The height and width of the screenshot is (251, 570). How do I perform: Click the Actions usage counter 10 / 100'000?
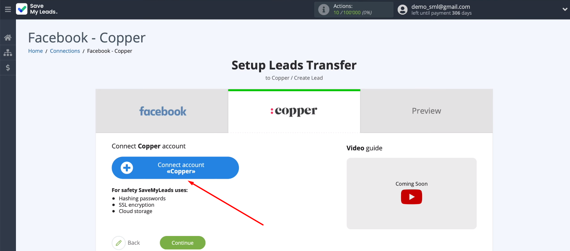(352, 13)
